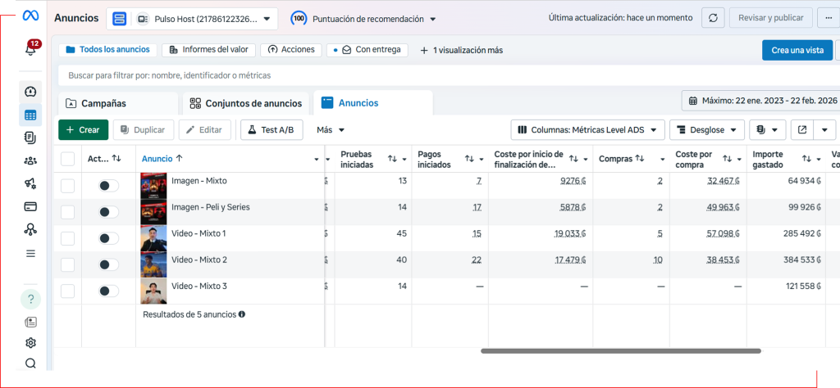
Task: Click the green Crear button
Action: [83, 129]
